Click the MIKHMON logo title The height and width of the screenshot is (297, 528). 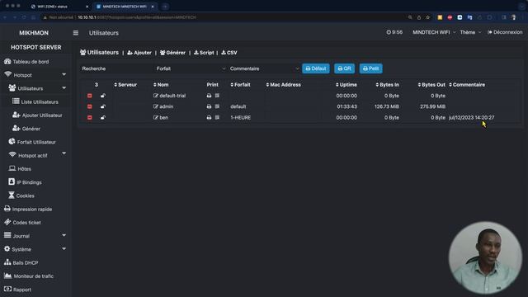click(34, 33)
